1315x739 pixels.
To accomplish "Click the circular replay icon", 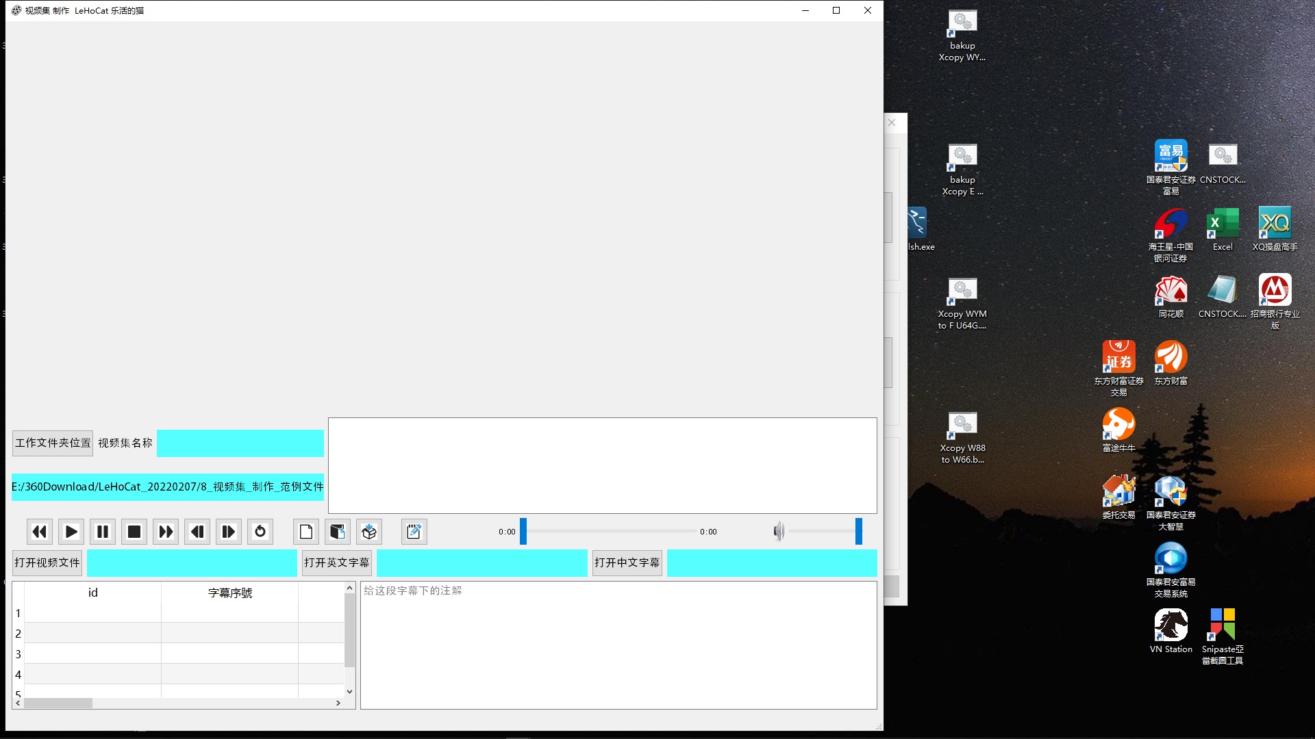I will tap(260, 532).
